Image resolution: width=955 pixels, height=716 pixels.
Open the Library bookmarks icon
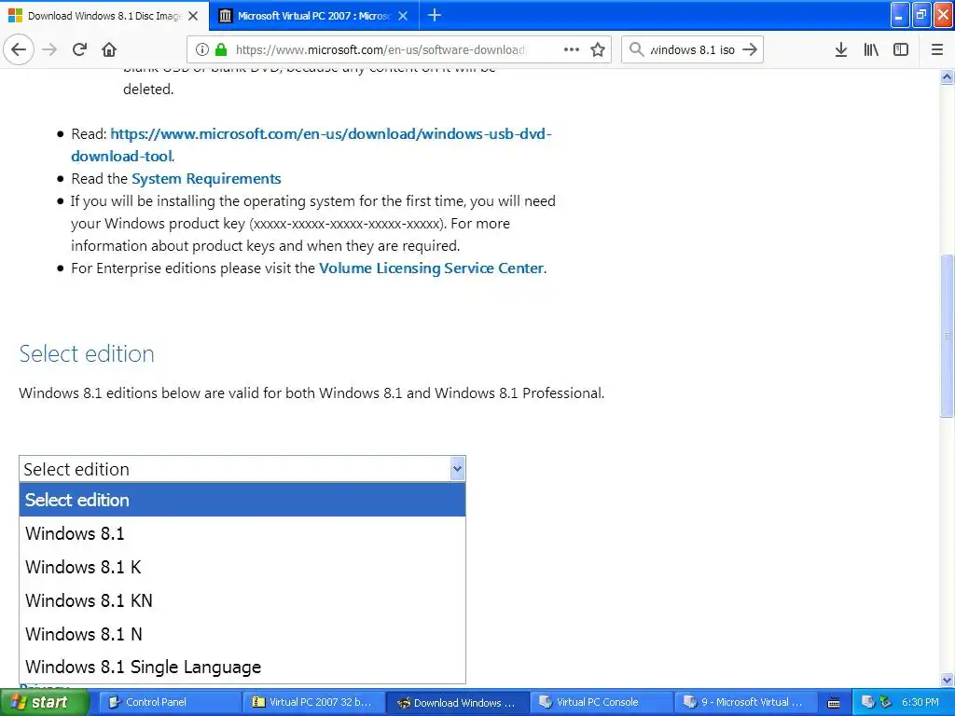pyautogui.click(x=871, y=49)
